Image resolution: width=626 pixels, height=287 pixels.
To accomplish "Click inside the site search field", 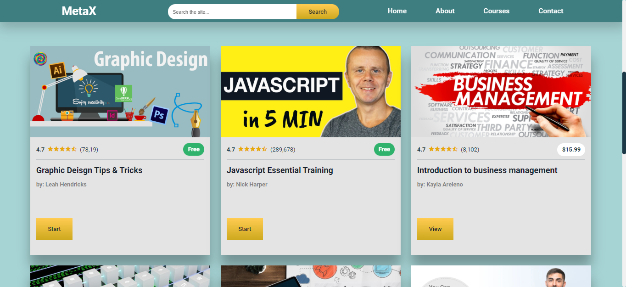I will [x=232, y=11].
